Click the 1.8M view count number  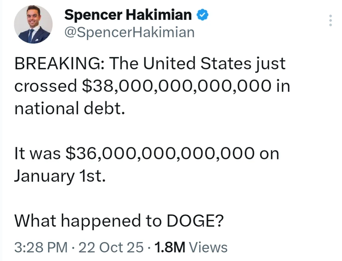tap(170, 247)
